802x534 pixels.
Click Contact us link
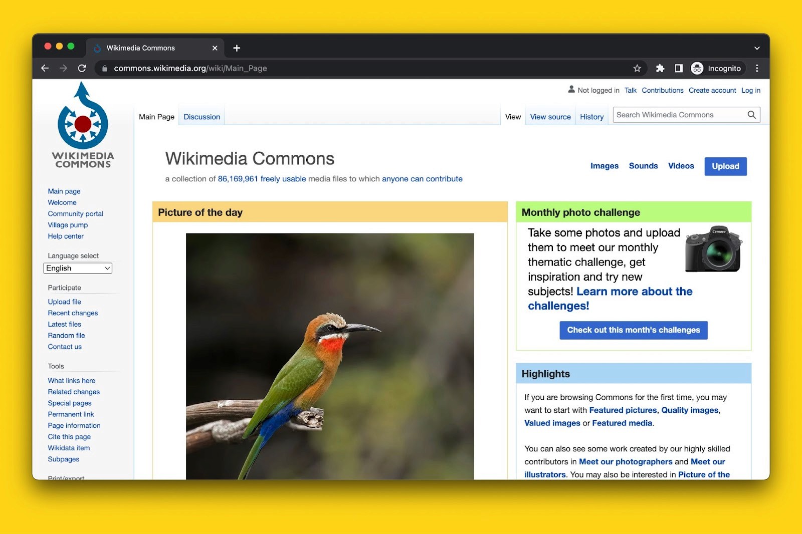point(65,347)
